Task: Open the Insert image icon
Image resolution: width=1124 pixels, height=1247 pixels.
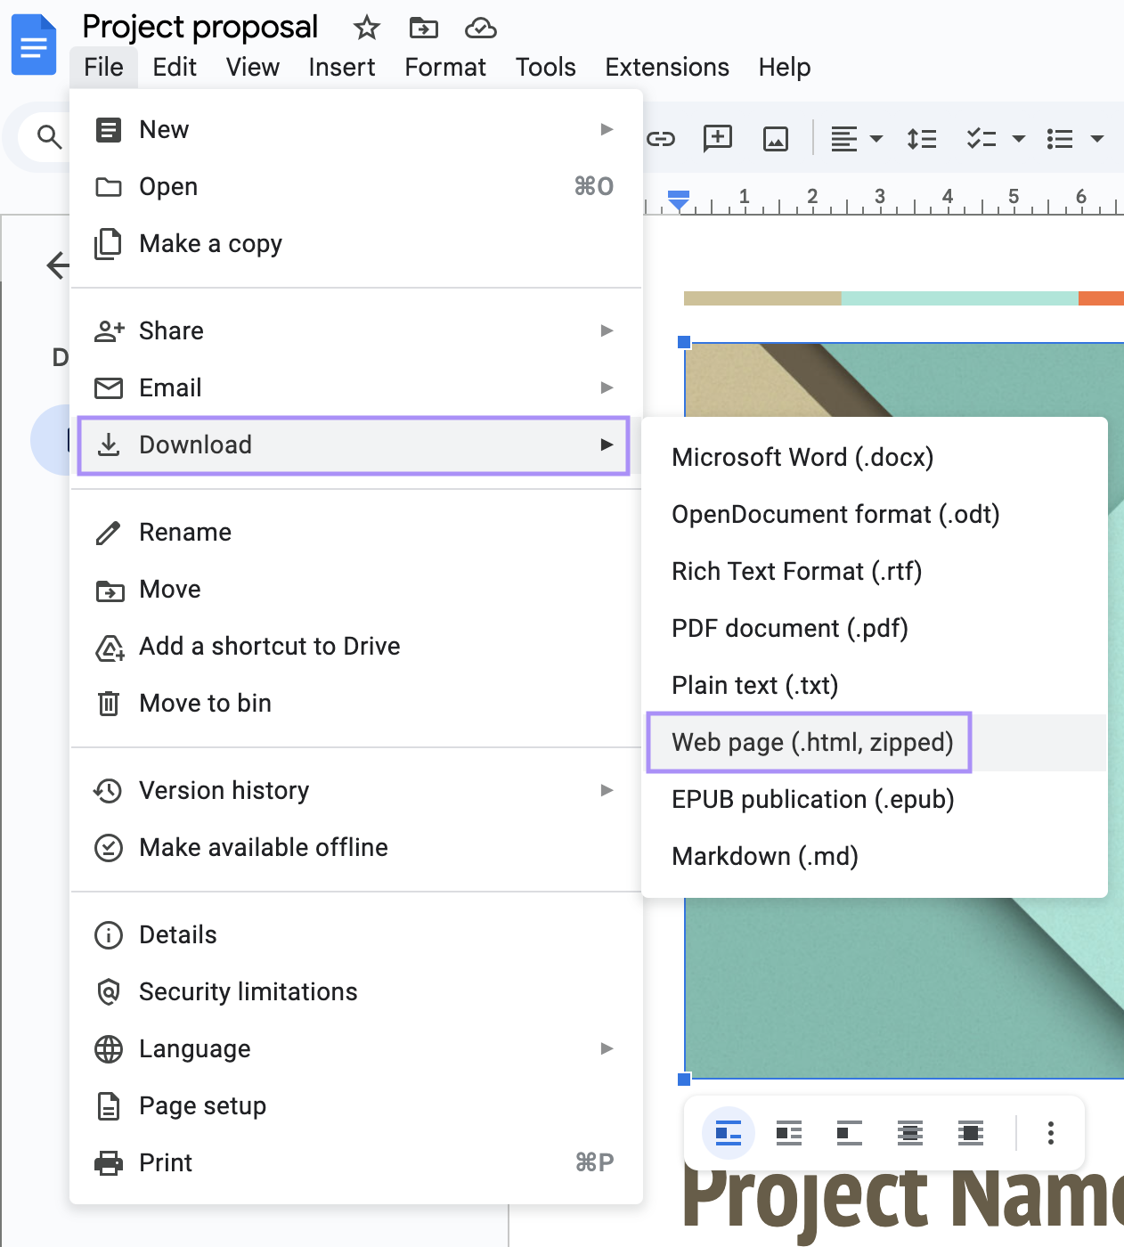Action: (775, 138)
